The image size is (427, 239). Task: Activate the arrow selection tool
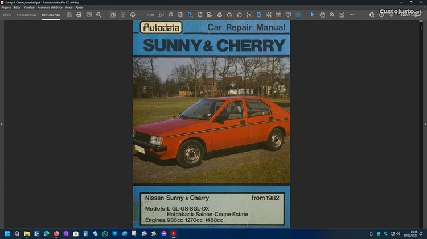tap(312, 15)
